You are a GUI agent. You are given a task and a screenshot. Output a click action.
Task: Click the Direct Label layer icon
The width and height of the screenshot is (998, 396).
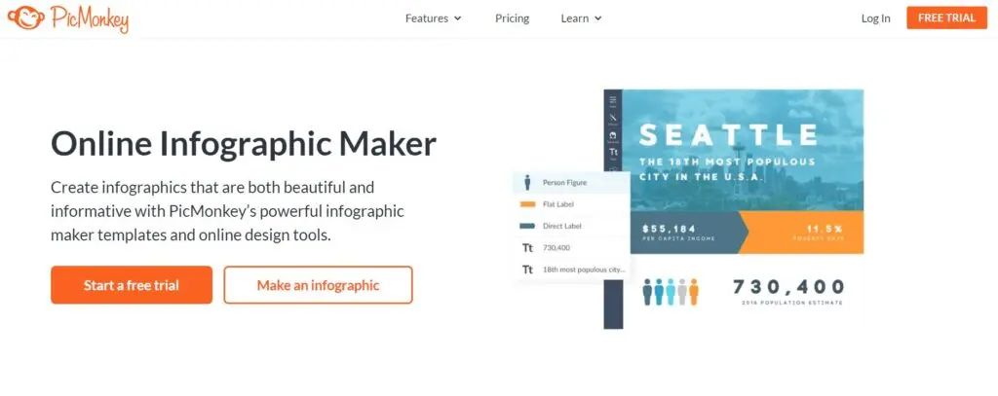[x=527, y=226]
